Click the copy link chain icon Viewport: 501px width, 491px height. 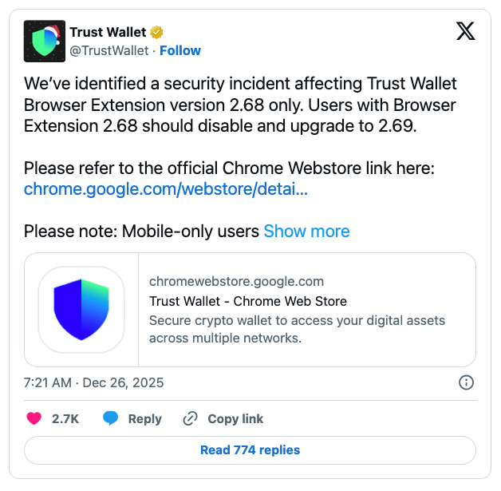click(190, 418)
